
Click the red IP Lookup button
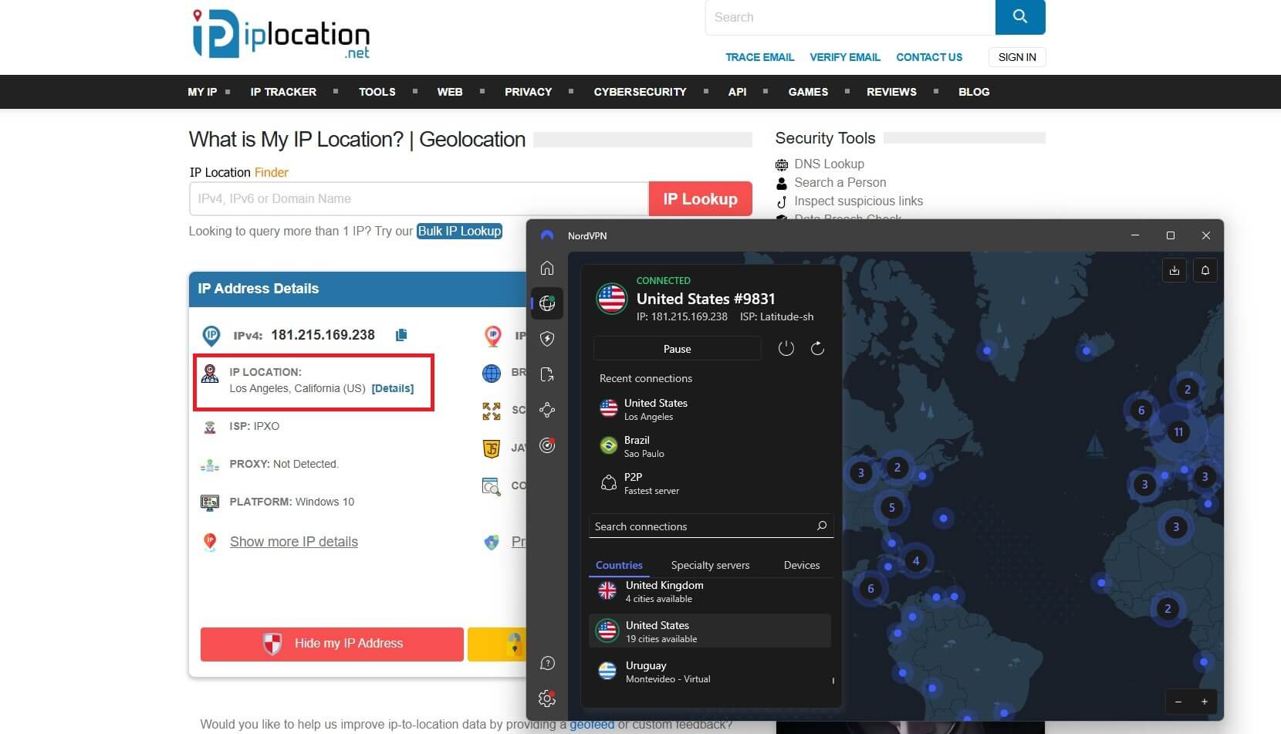(701, 199)
